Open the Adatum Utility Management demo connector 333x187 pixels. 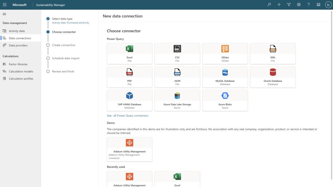pyautogui.click(x=129, y=149)
